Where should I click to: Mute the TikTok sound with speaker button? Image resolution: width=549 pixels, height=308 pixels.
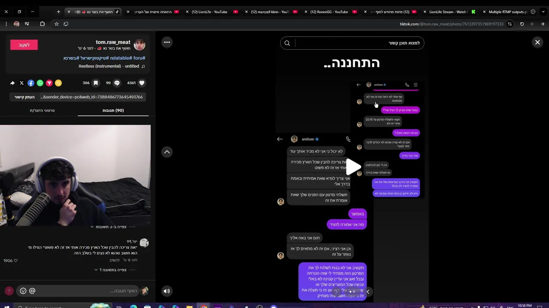click(167, 291)
